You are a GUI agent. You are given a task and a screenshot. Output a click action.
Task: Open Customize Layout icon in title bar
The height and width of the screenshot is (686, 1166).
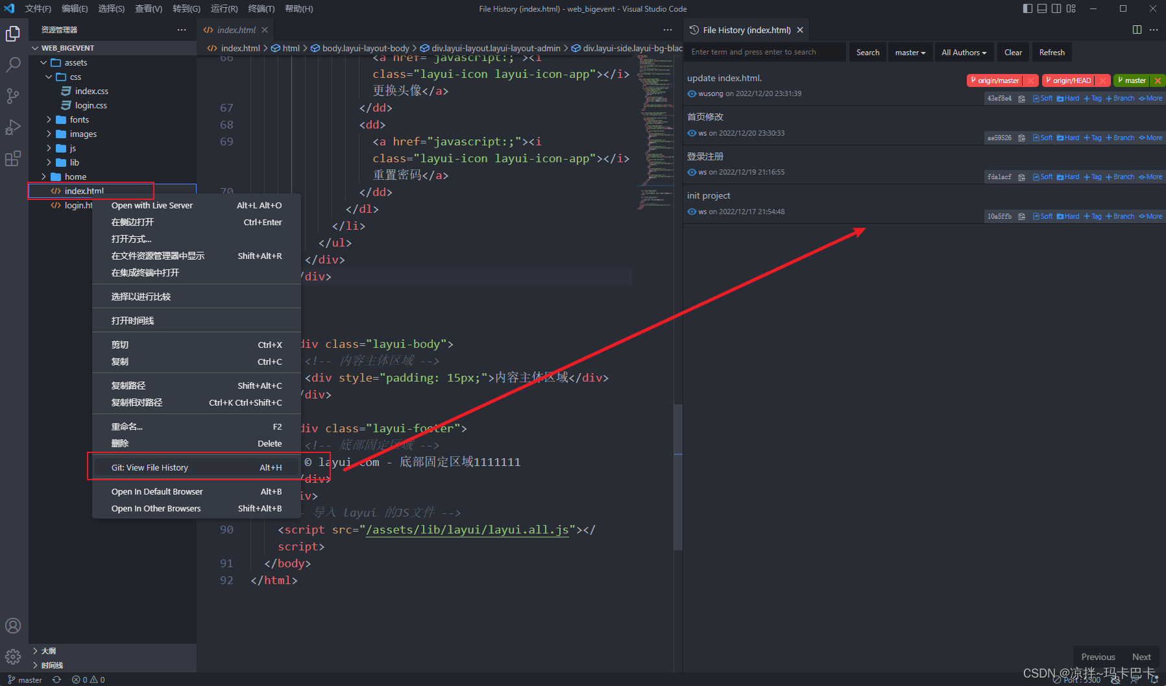pyautogui.click(x=1071, y=8)
